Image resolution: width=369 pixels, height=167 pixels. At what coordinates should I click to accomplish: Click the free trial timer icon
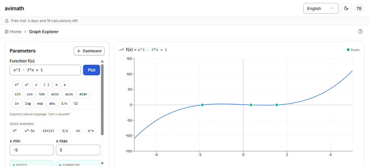pyautogui.click(x=7, y=21)
